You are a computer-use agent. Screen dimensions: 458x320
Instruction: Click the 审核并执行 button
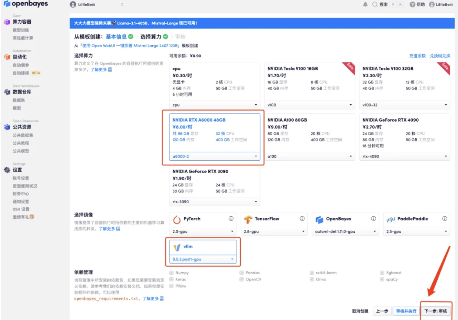(x=406, y=311)
